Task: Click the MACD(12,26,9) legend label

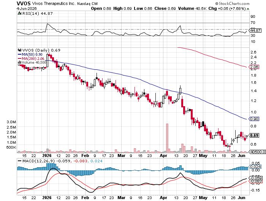Action: click(36, 161)
